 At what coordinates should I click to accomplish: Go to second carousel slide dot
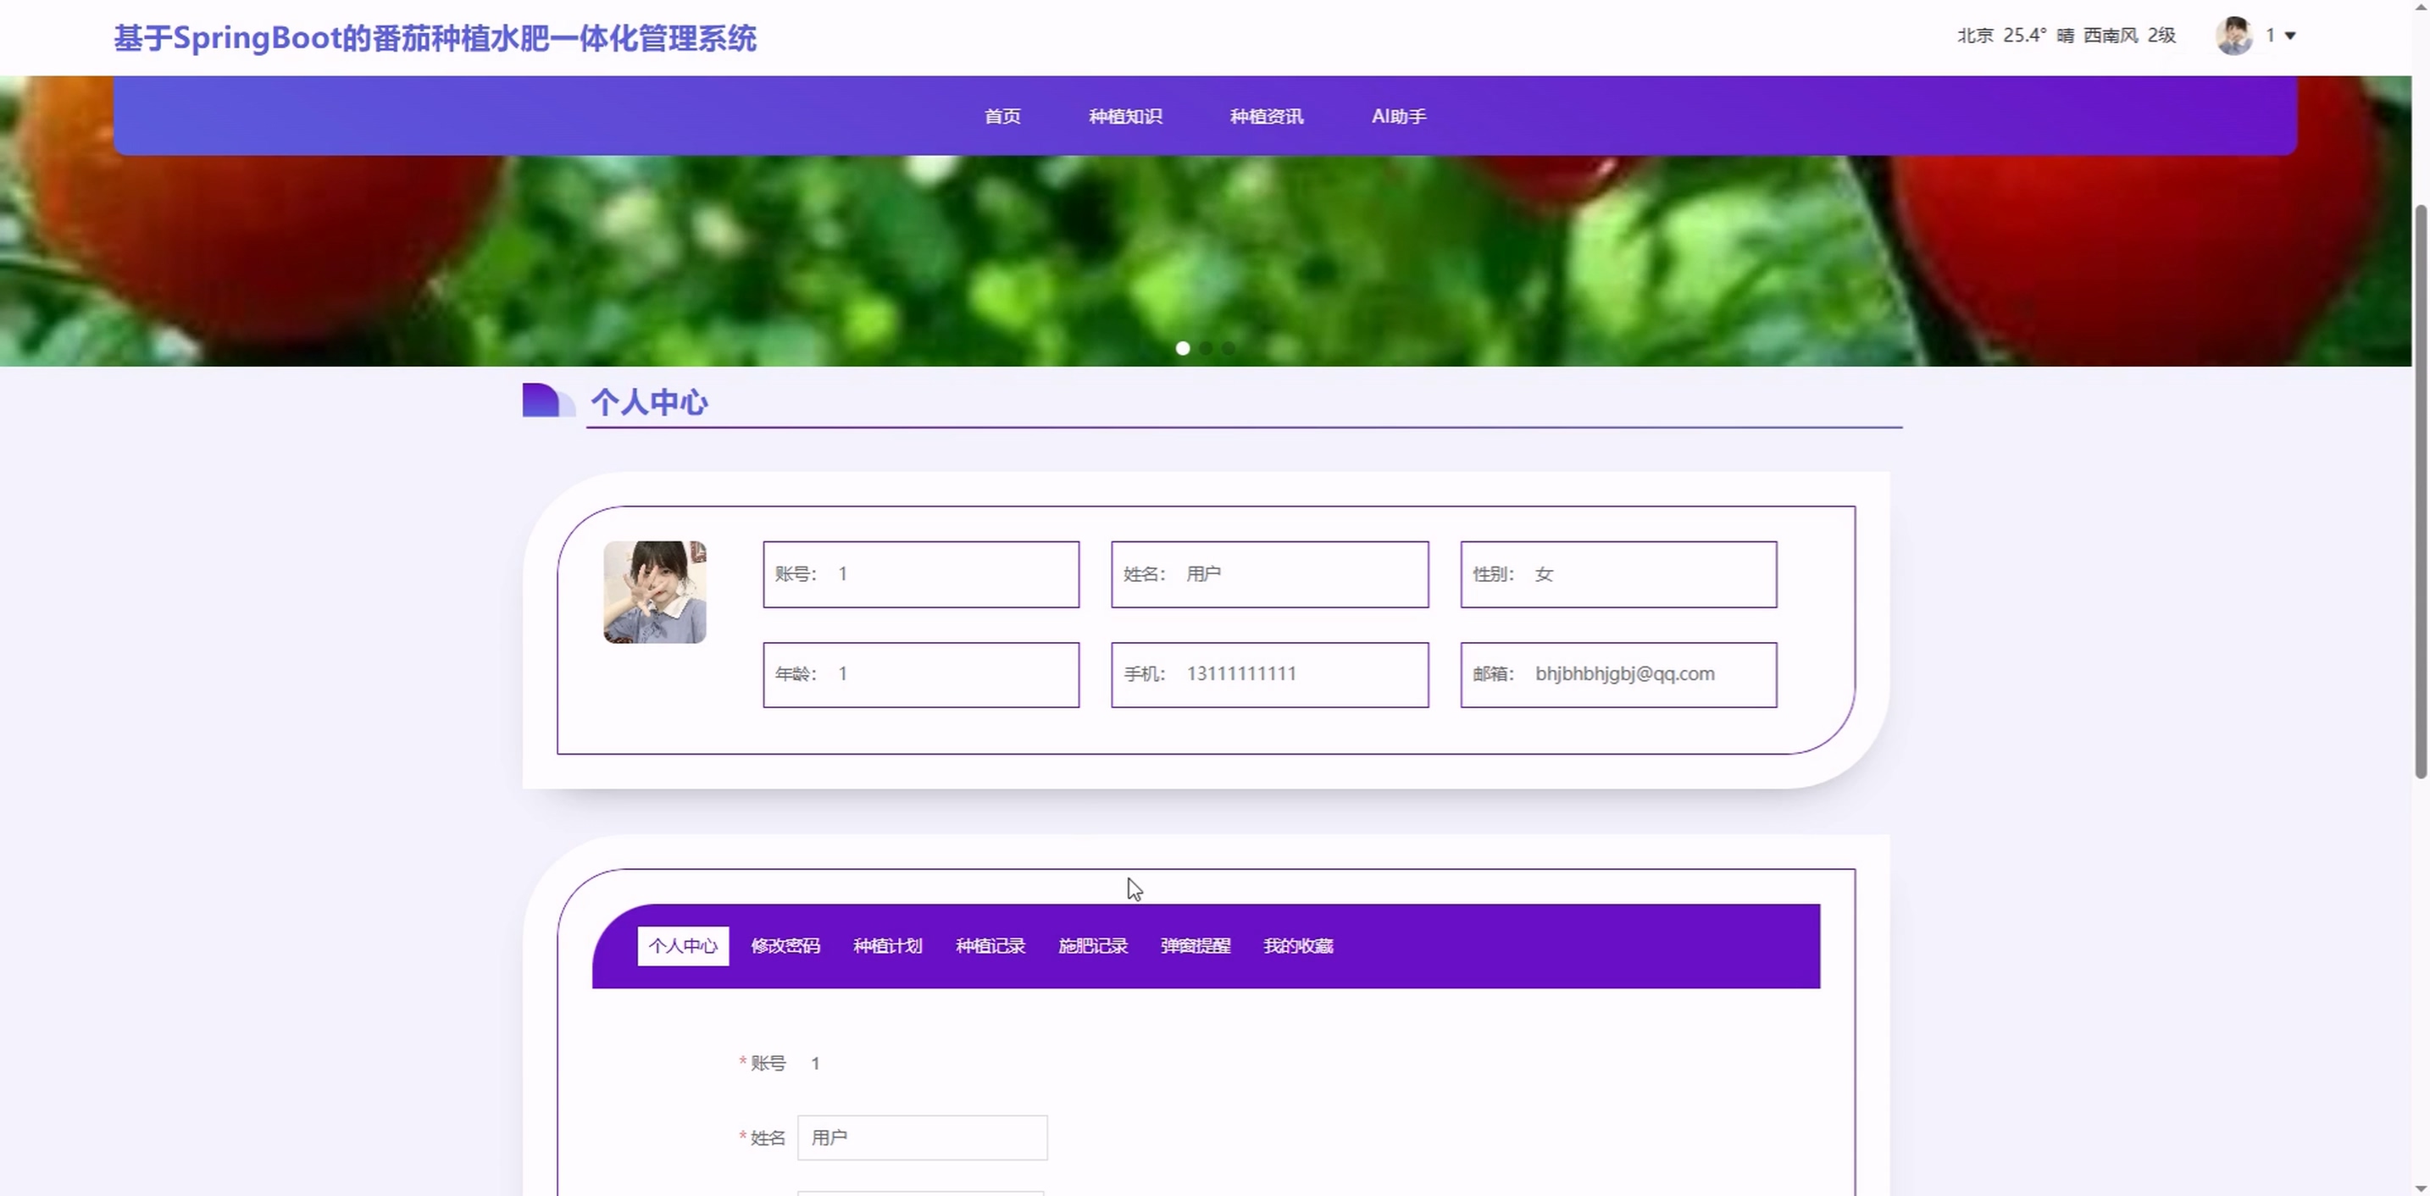pyautogui.click(x=1206, y=348)
